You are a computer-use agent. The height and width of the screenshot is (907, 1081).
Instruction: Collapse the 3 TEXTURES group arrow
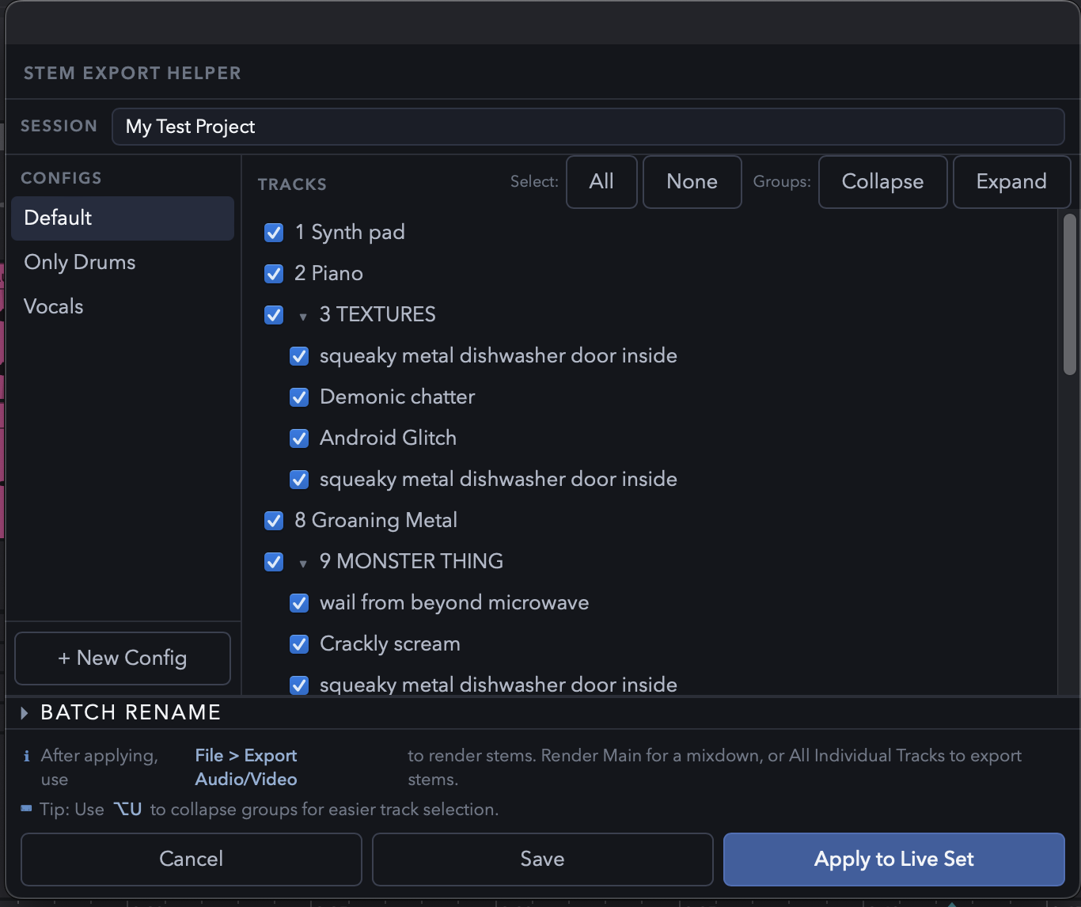303,317
